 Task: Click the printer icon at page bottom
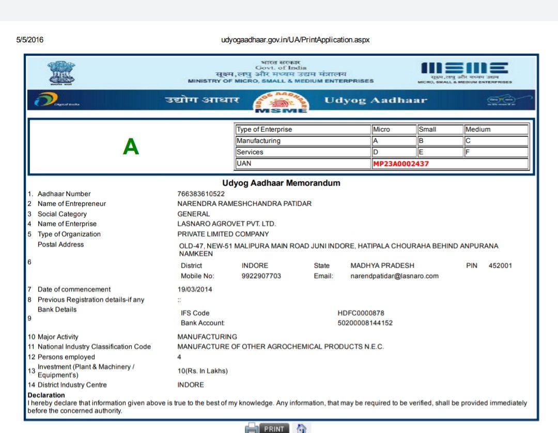click(x=251, y=428)
